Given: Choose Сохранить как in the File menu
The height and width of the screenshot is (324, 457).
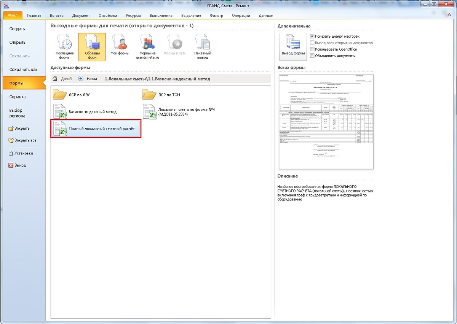Looking at the screenshot, I should click(24, 70).
